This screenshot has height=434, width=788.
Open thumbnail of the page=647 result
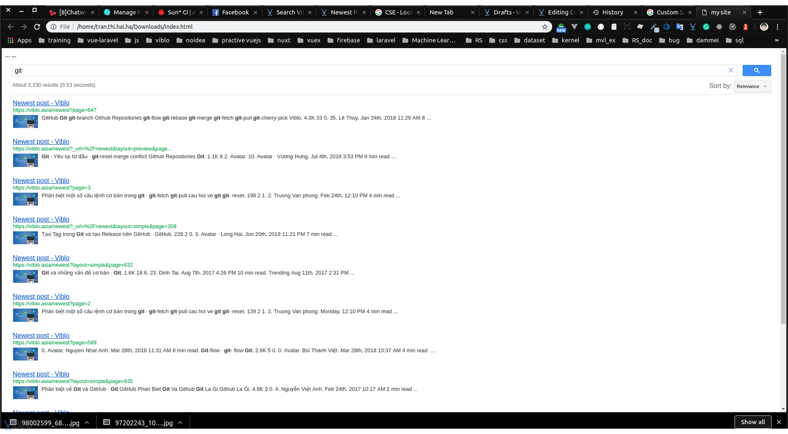[x=25, y=122]
